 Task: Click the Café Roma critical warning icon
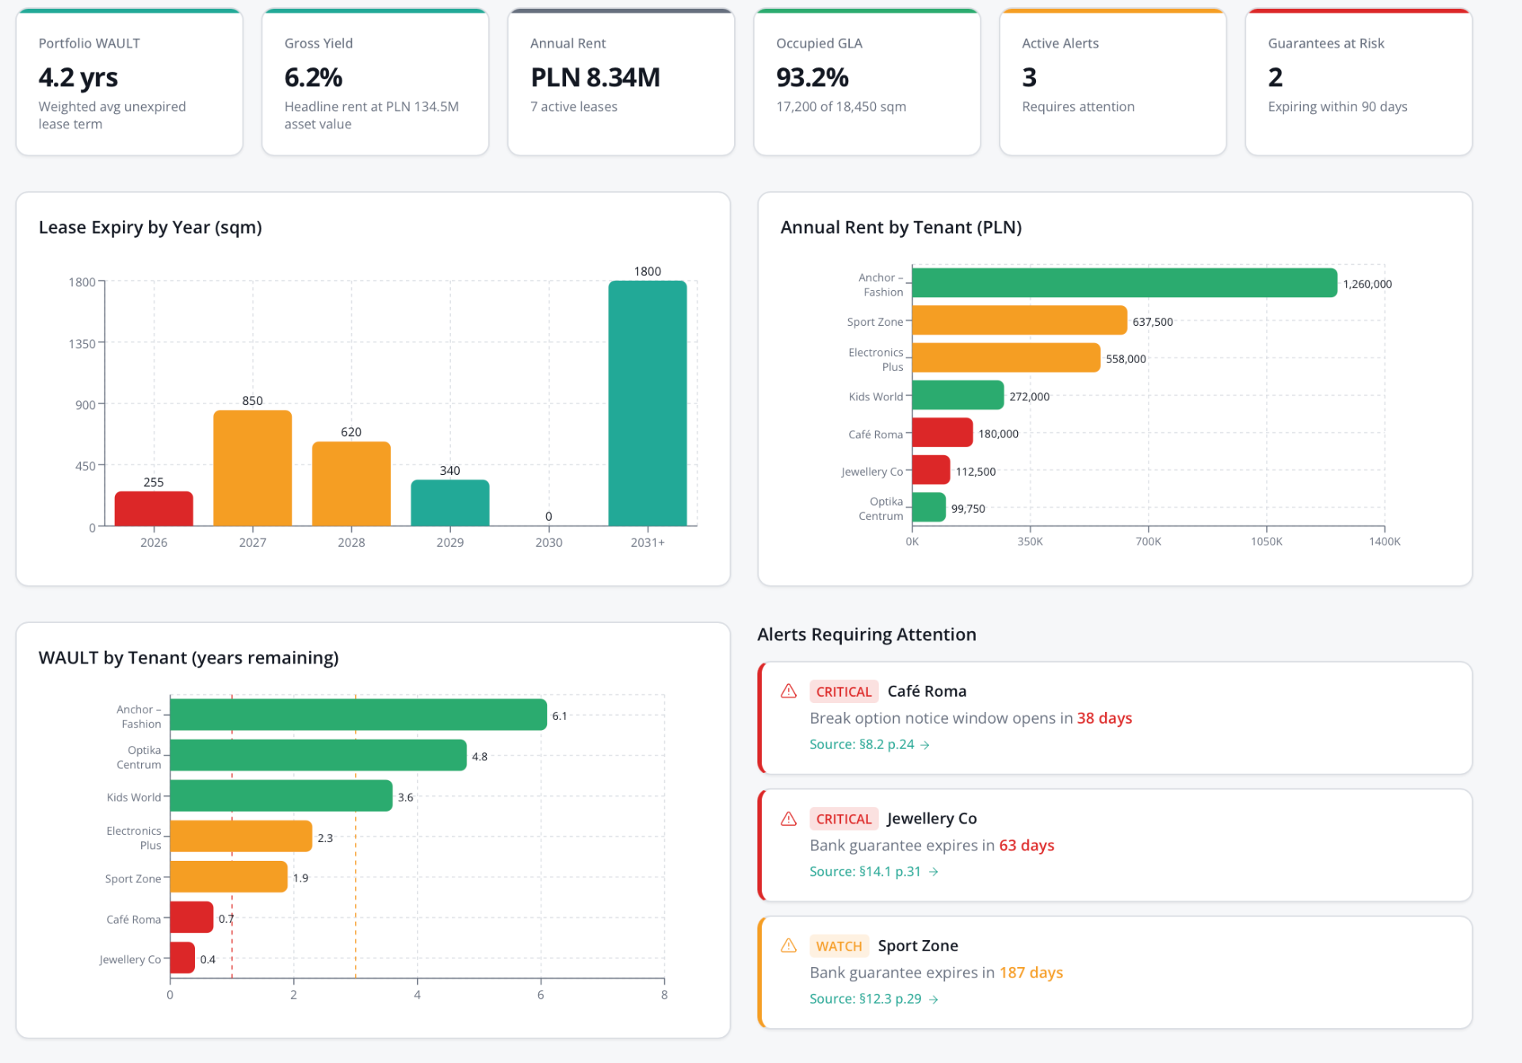point(788,691)
